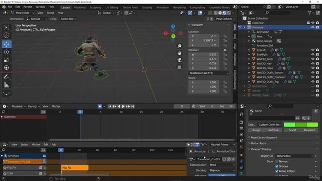Image resolution: width=322 pixels, height=181 pixels.
Task: Switch to the Animation workspace tab
Action: (x=163, y=8)
